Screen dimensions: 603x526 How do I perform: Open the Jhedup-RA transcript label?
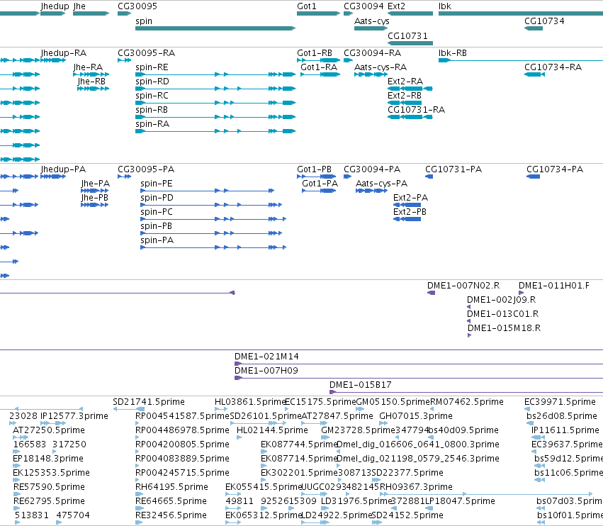tap(64, 53)
